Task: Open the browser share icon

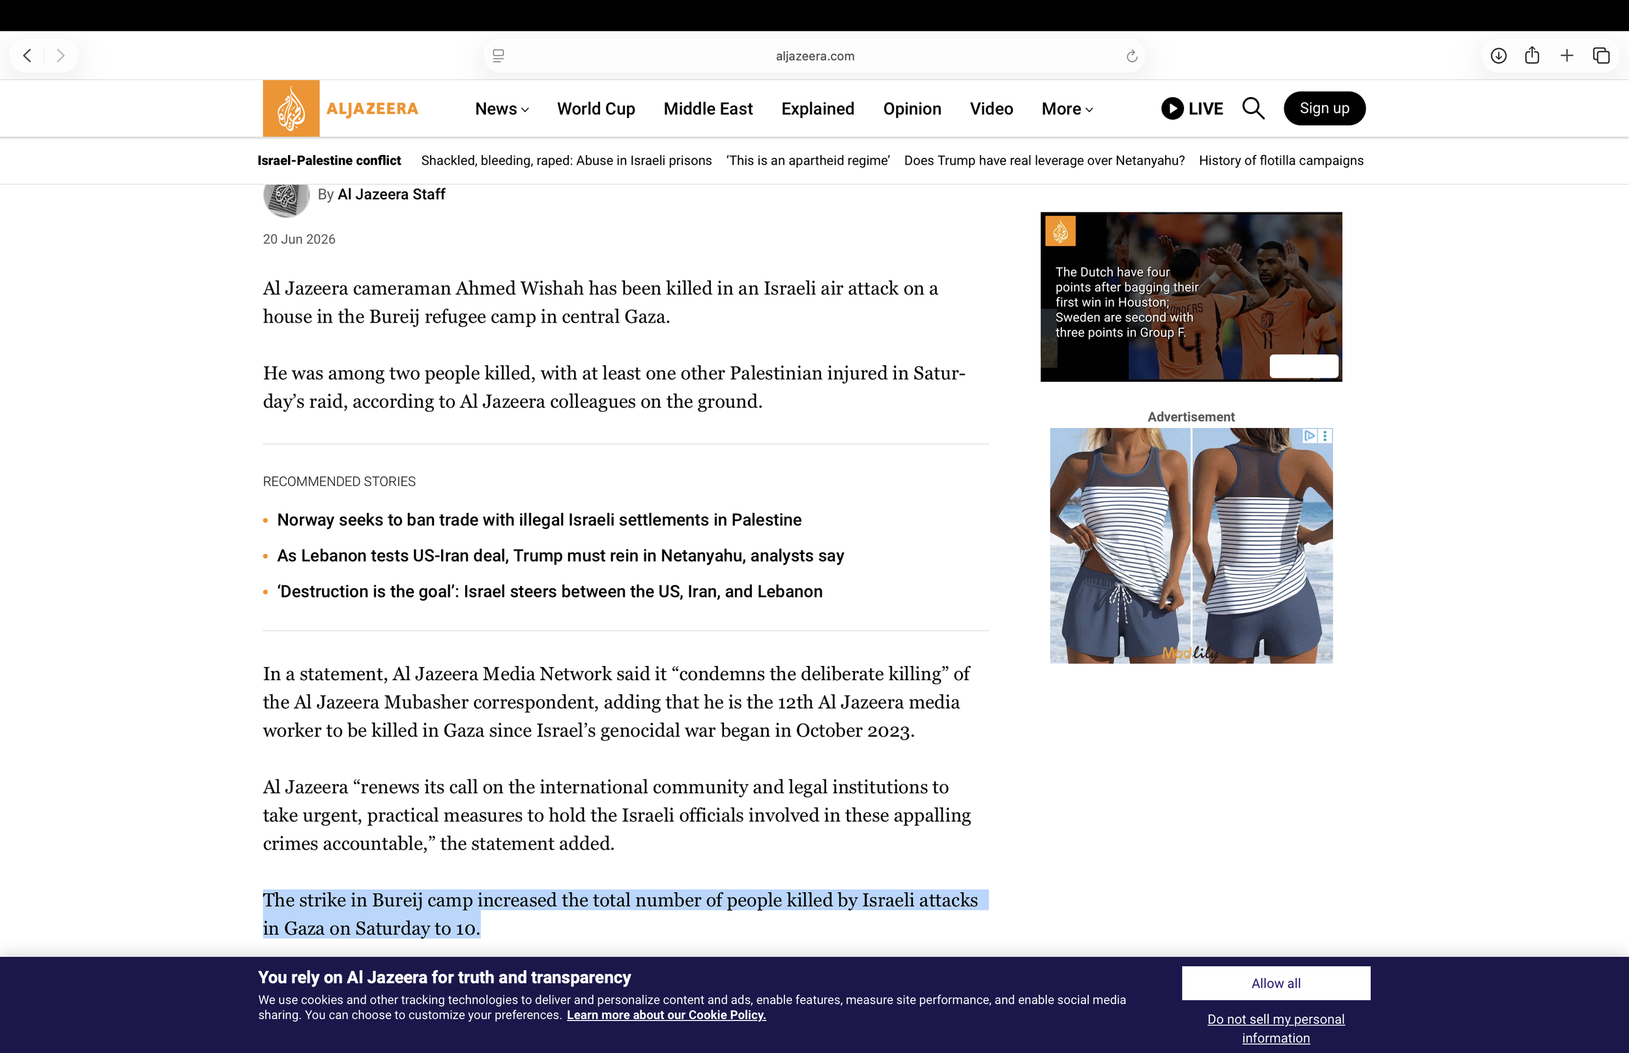Action: coord(1532,55)
